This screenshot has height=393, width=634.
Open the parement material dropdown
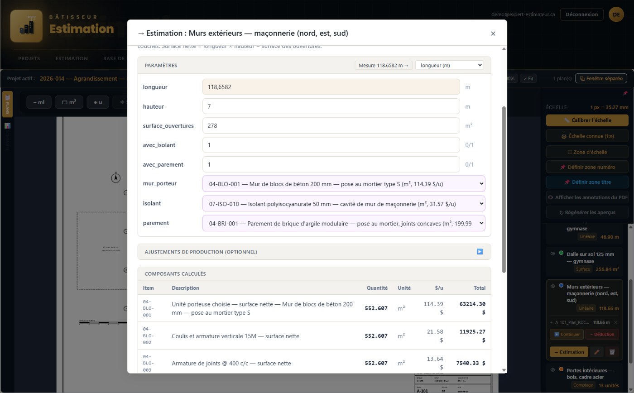[344, 223]
